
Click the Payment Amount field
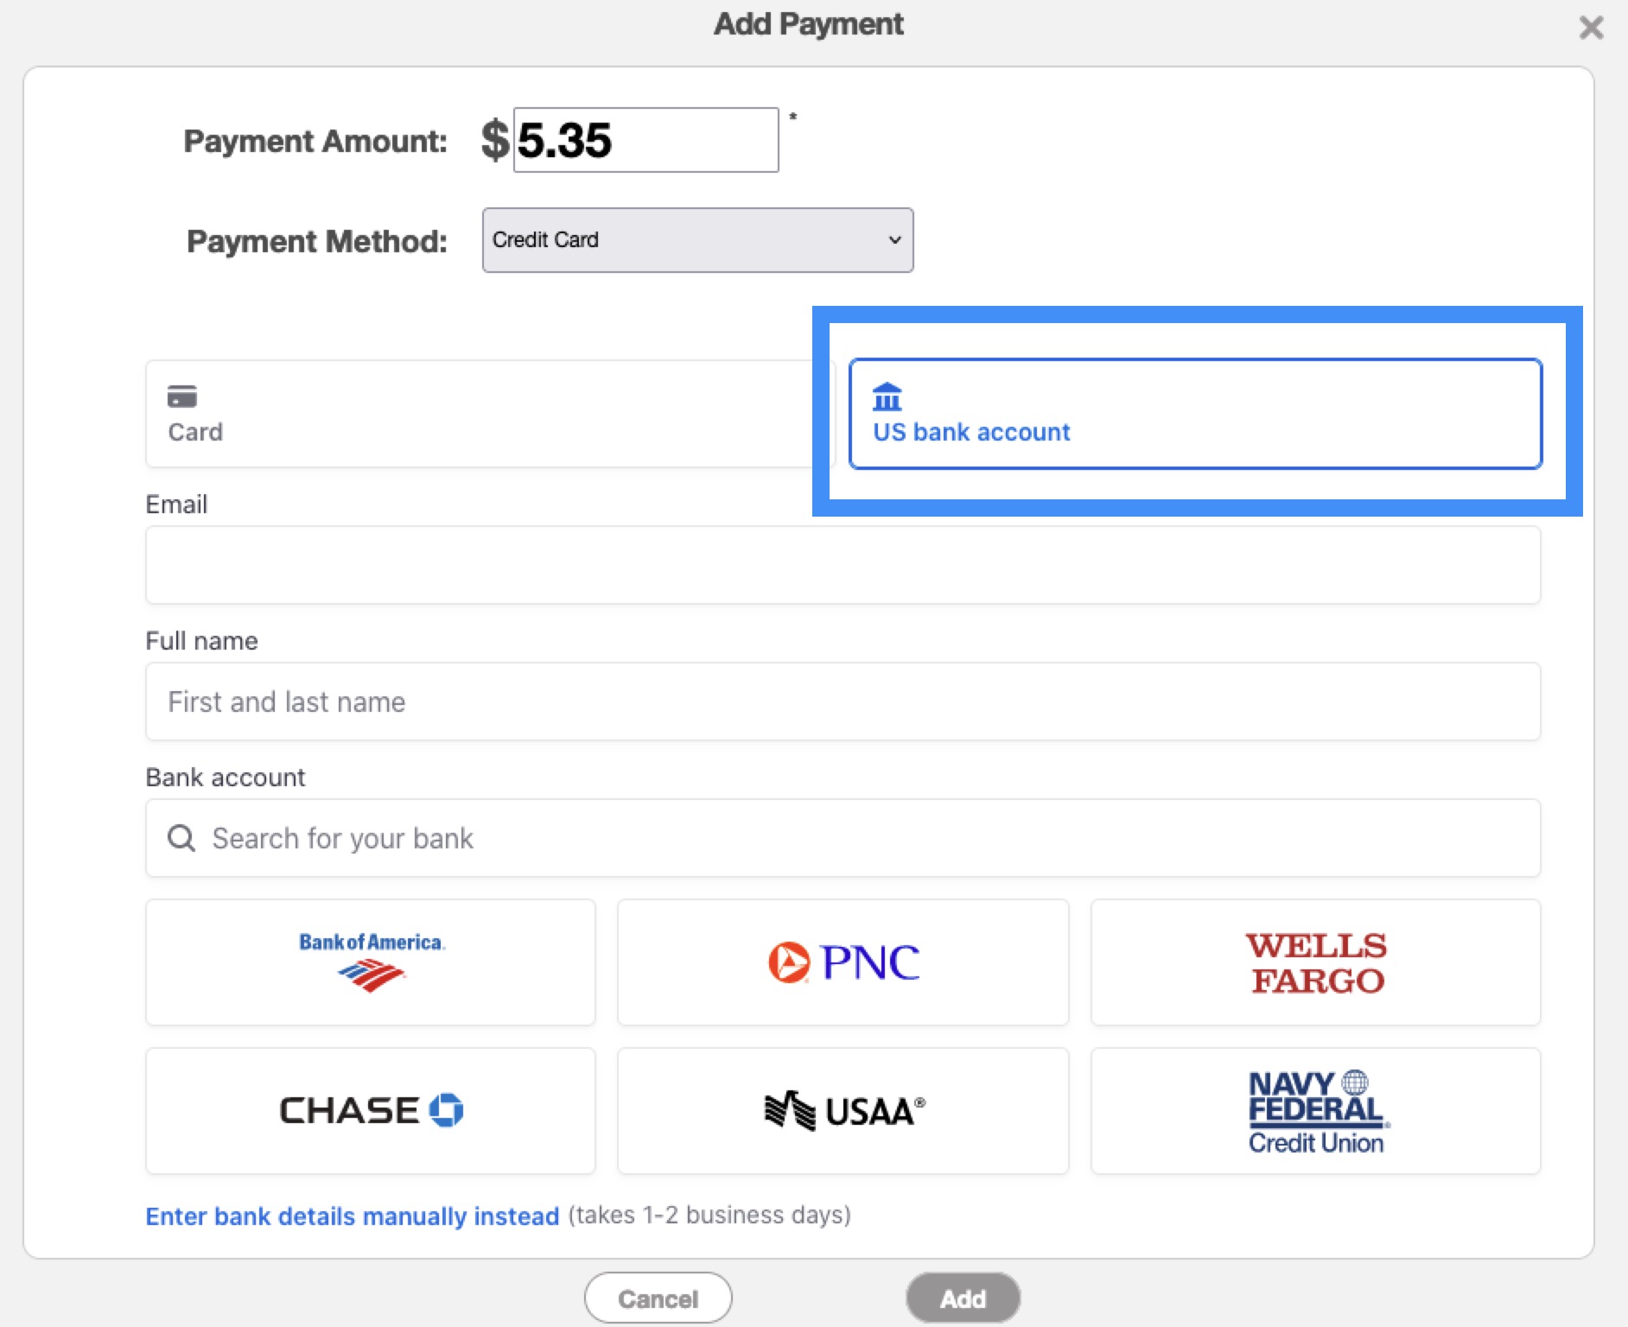coord(645,140)
